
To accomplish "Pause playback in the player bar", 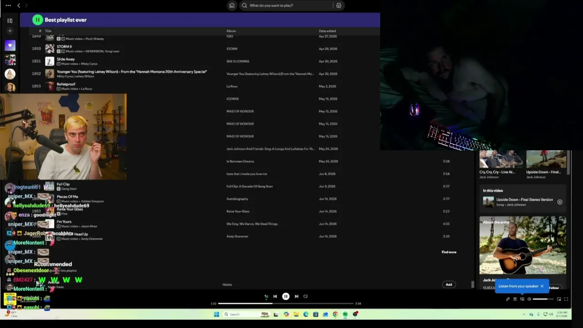I will pyautogui.click(x=286, y=297).
